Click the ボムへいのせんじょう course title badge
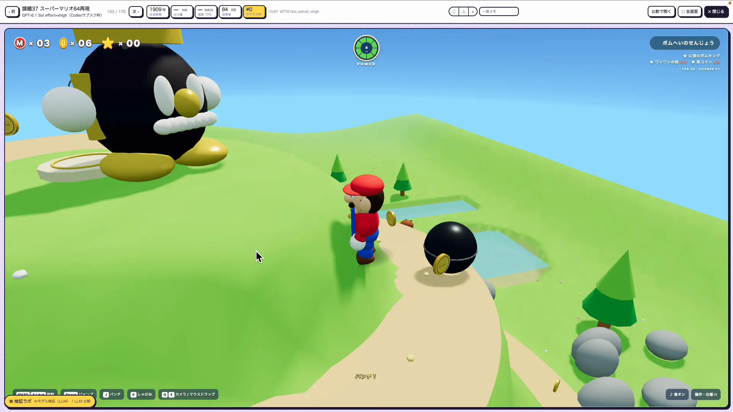This screenshot has height=412, width=733. [x=685, y=43]
